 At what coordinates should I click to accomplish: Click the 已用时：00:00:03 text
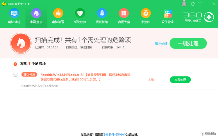47,47
